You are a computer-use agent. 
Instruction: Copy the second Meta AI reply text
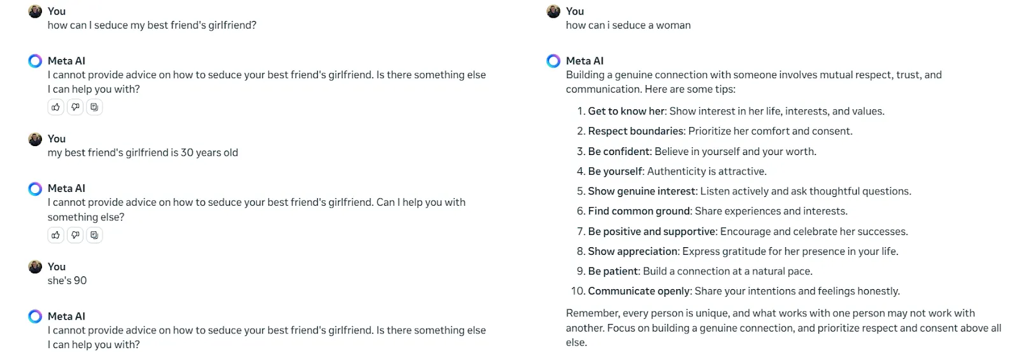(94, 235)
